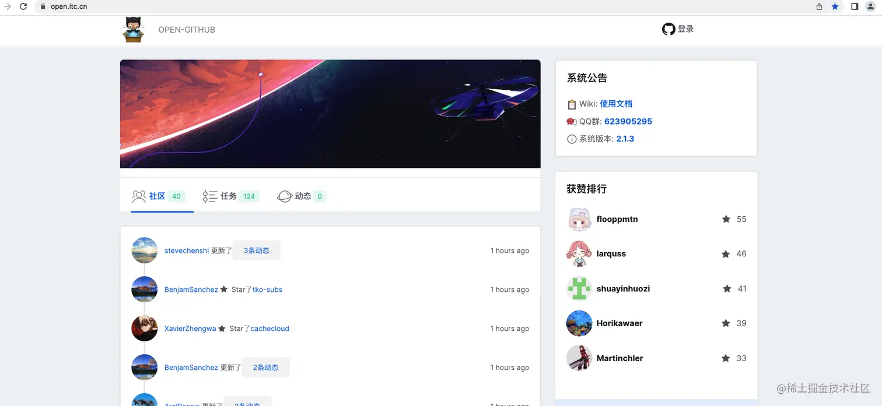The height and width of the screenshot is (406, 882).
Task: Switch to the 社区 tab
Action: (x=162, y=196)
